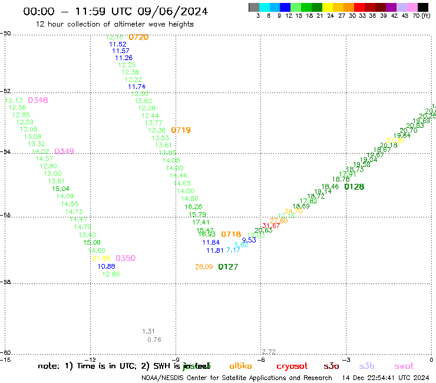Click the yellow wave height 21.30
The width and height of the screenshot is (436, 383).
[x=395, y=140]
